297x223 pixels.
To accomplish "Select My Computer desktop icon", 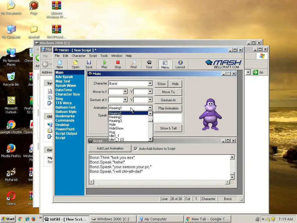I will (x=11, y=32).
